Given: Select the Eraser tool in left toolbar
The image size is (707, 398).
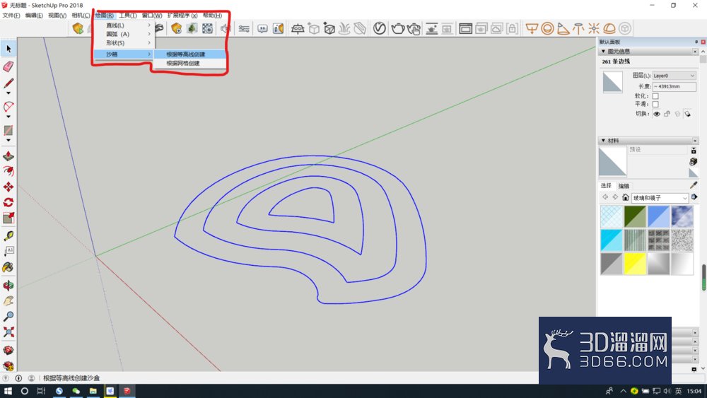Looking at the screenshot, I should (8, 66).
